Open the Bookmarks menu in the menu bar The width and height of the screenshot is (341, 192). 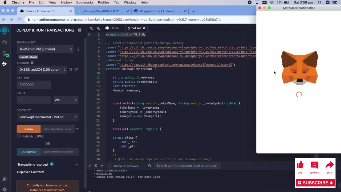point(85,2)
